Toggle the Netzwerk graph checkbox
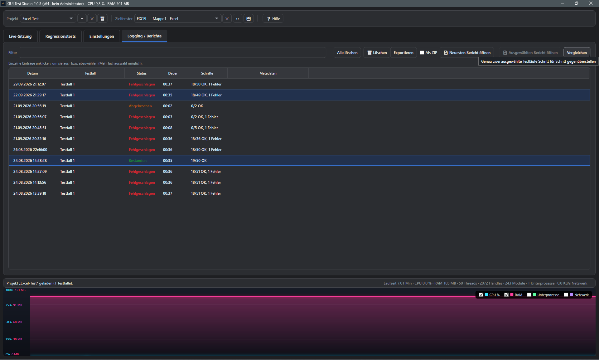This screenshot has width=599, height=360. click(566, 295)
